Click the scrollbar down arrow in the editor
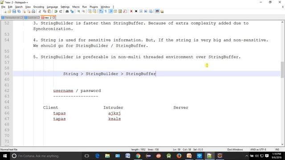285x160 pixels. click(x=282, y=144)
